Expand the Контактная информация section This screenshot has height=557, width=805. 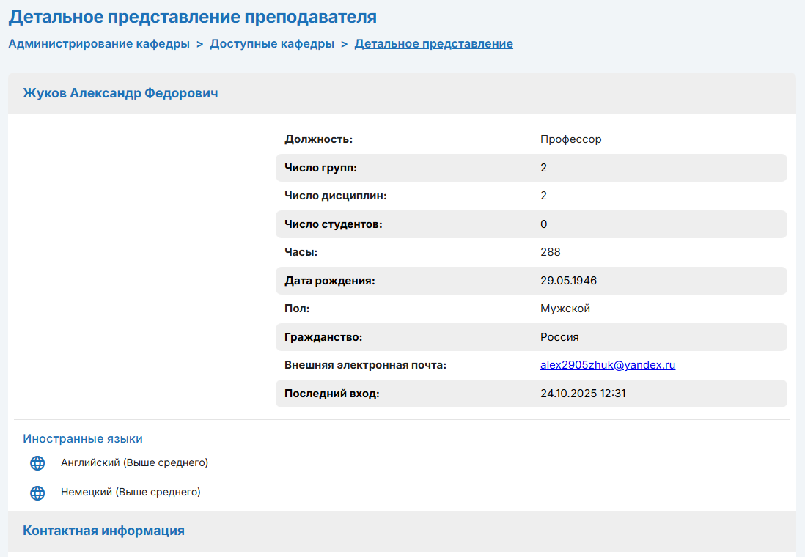coord(103,531)
